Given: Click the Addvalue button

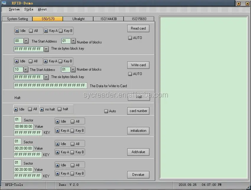Looking at the screenshot, I should click(x=138, y=152).
